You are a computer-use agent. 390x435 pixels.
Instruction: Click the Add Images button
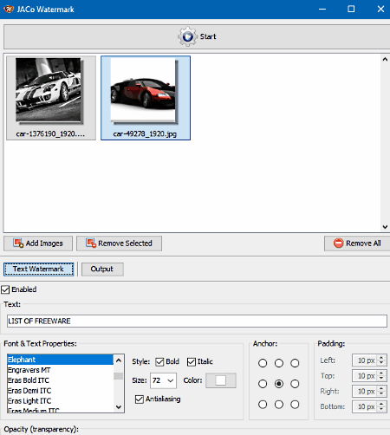pos(38,243)
